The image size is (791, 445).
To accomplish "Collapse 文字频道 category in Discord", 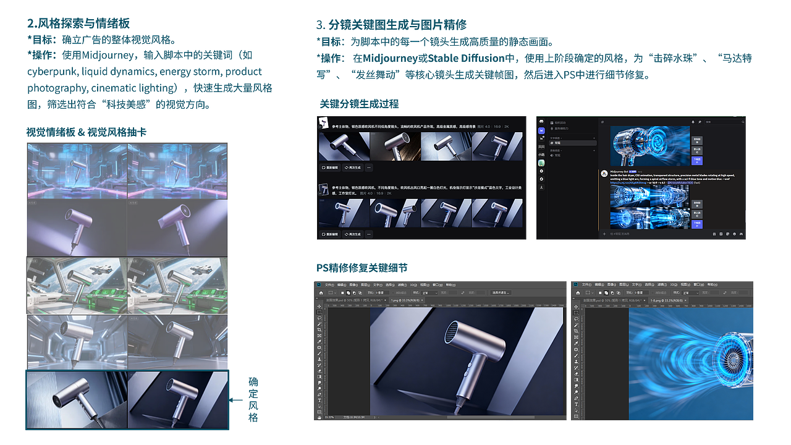I will (x=556, y=138).
